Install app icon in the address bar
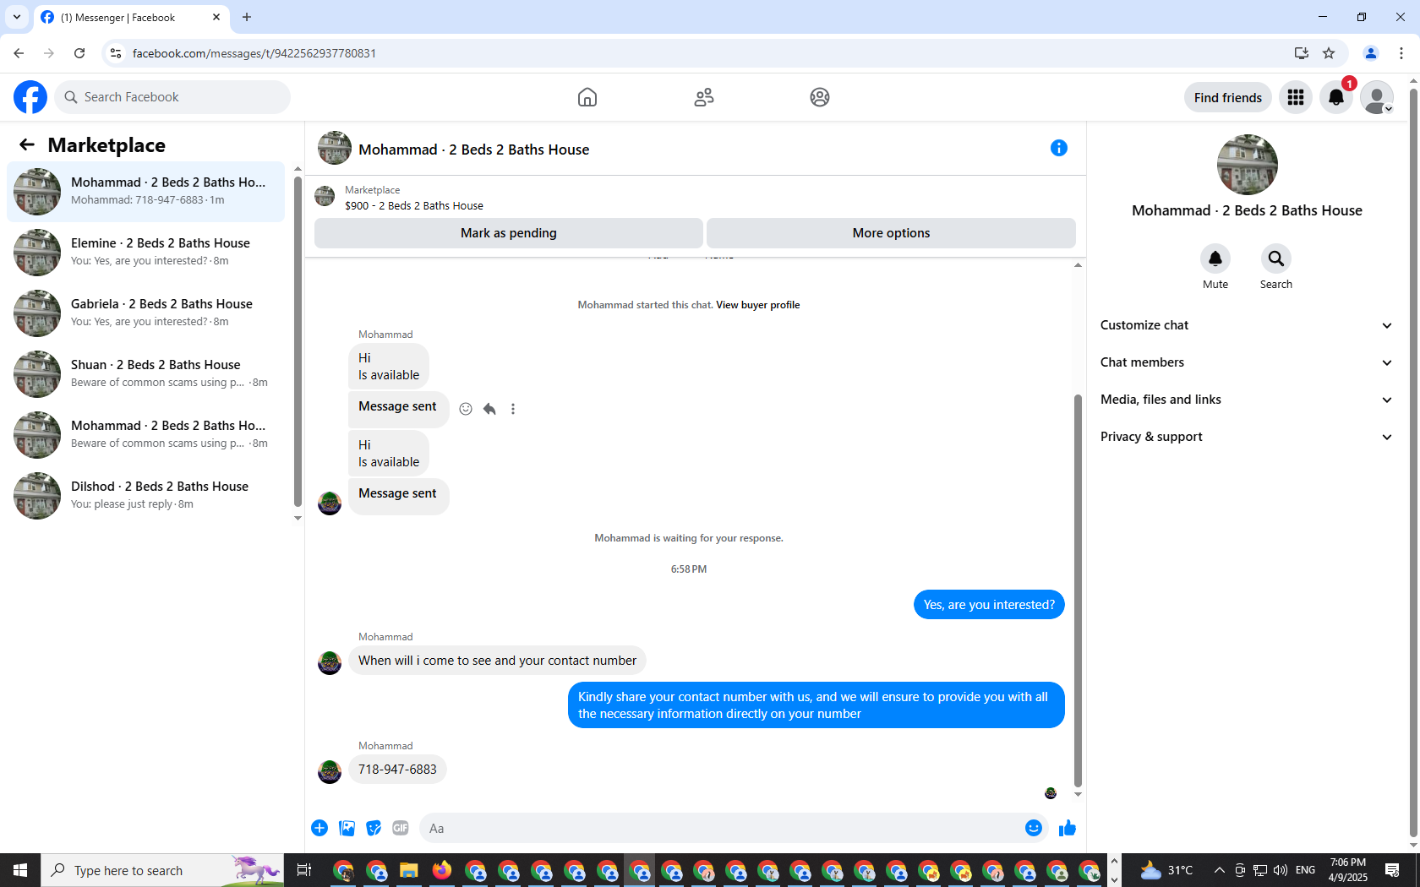The image size is (1420, 887). 1302,53
